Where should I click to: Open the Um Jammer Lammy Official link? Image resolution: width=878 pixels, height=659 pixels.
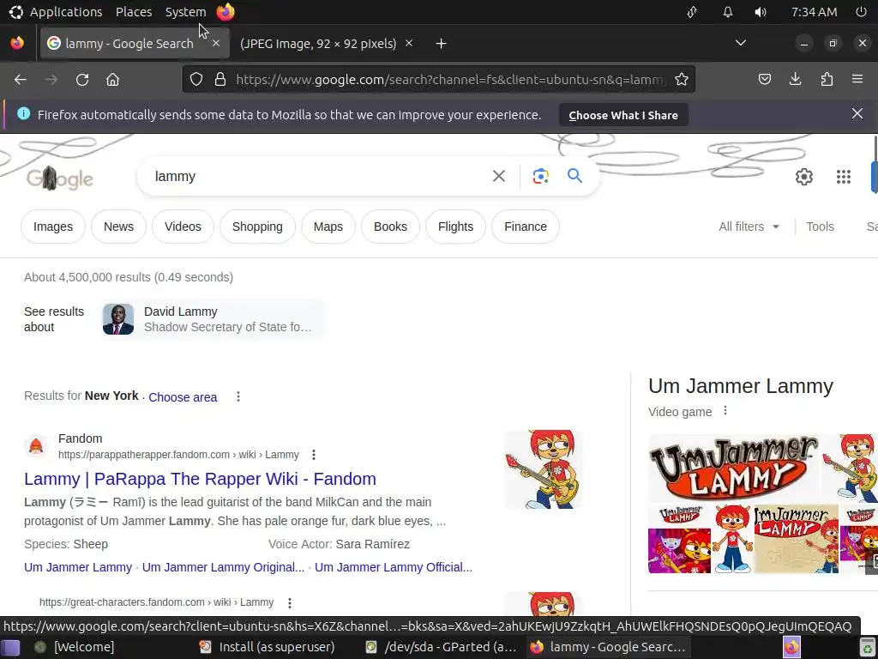pos(393,567)
